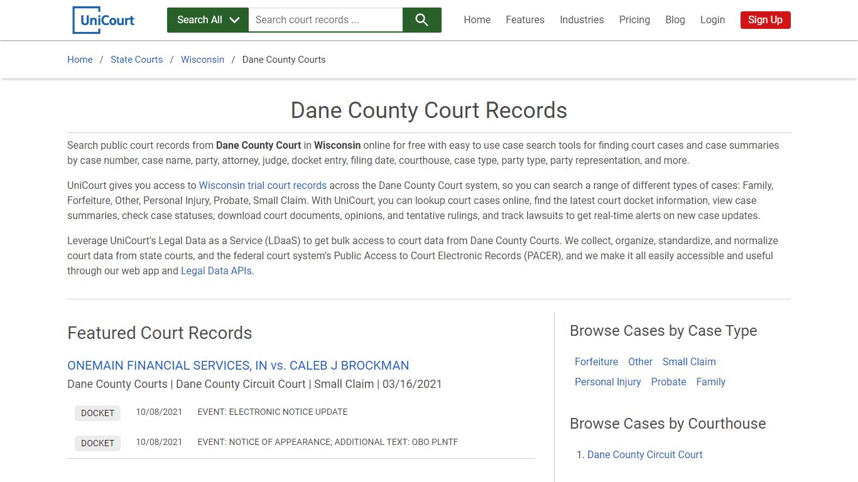Click DOCKET badge for Electronic Notice Update
858x482 pixels.
coord(97,413)
